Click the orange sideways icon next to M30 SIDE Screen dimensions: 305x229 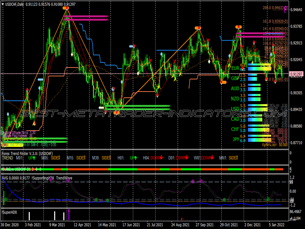(x=110, y=158)
